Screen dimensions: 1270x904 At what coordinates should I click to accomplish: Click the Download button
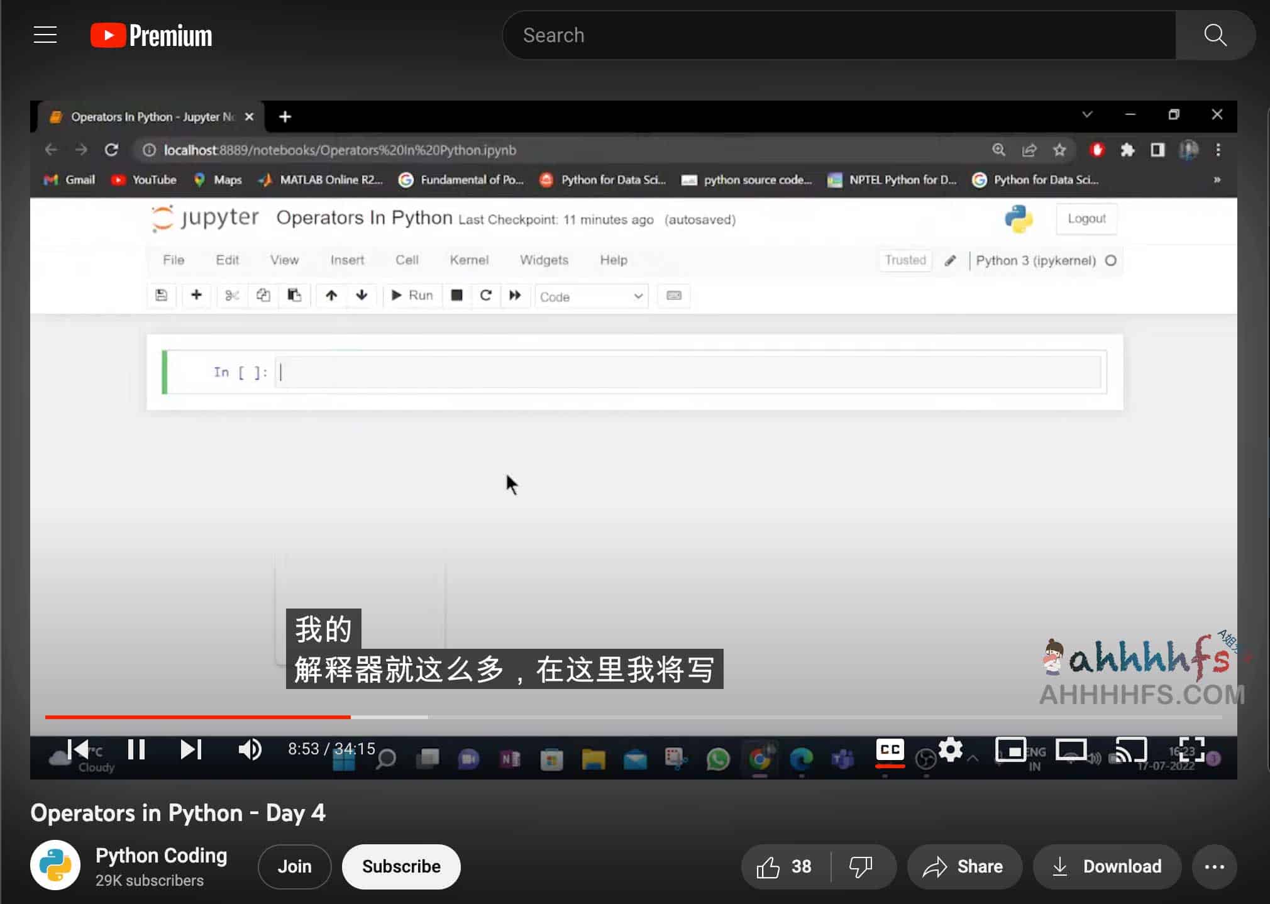[x=1107, y=867]
